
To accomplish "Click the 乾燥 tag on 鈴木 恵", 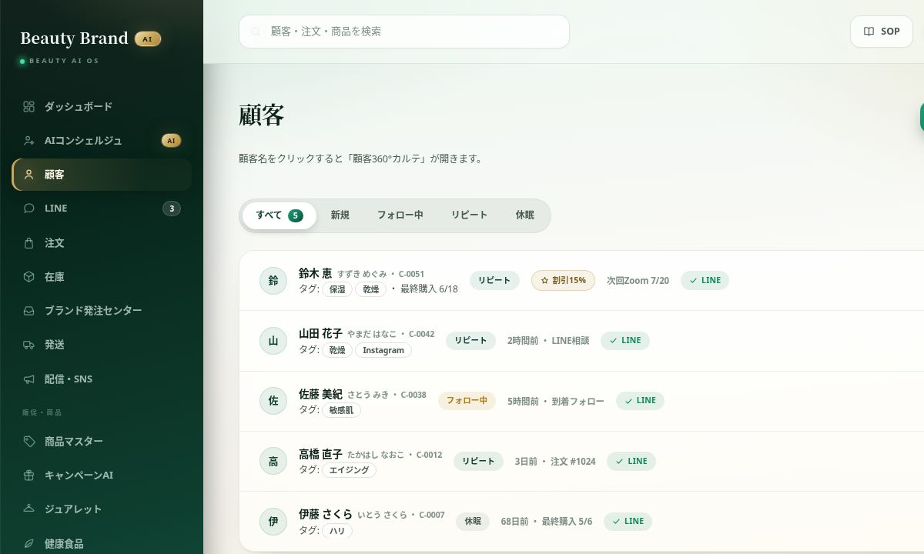I will (x=370, y=289).
